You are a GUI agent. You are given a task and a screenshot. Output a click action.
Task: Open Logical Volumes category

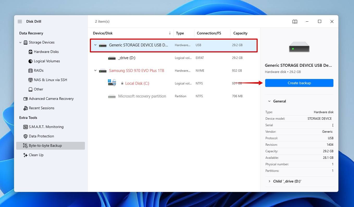(47, 61)
